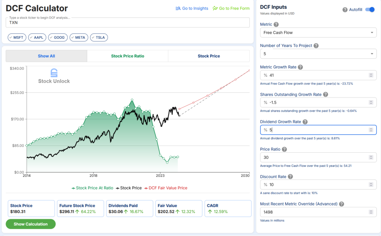The width and height of the screenshot is (381, 236).
Task: Focus the Shares Outstanding Growth Rate field
Action: [318, 103]
